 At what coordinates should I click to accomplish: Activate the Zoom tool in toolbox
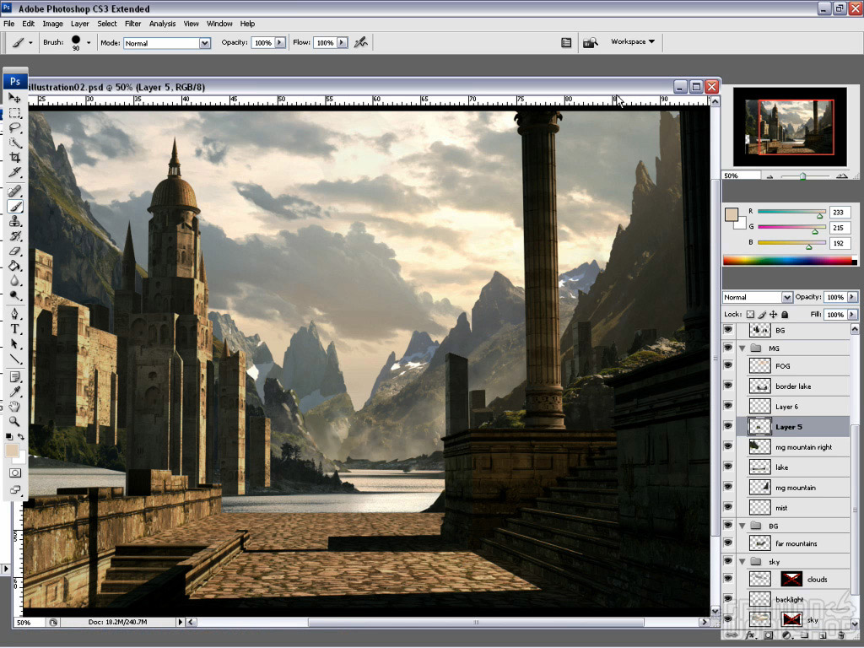point(15,421)
